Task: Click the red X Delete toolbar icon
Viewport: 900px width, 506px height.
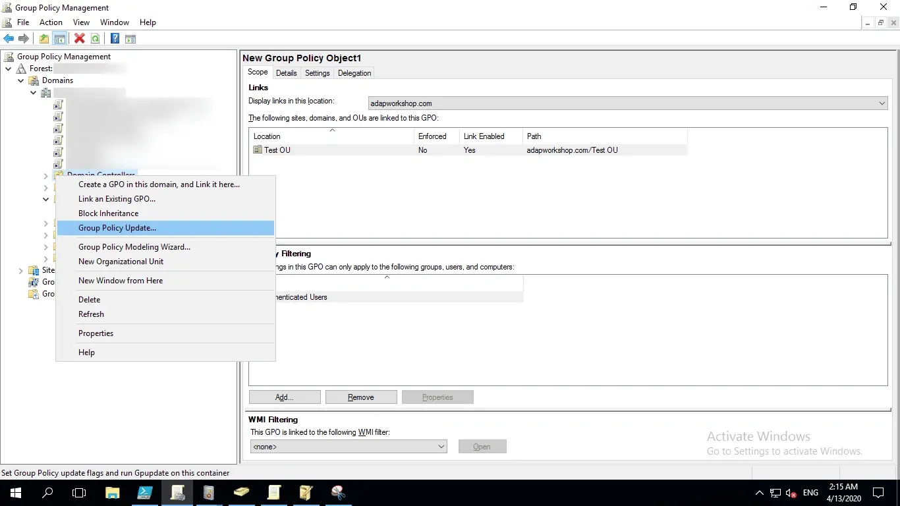Action: pos(80,39)
